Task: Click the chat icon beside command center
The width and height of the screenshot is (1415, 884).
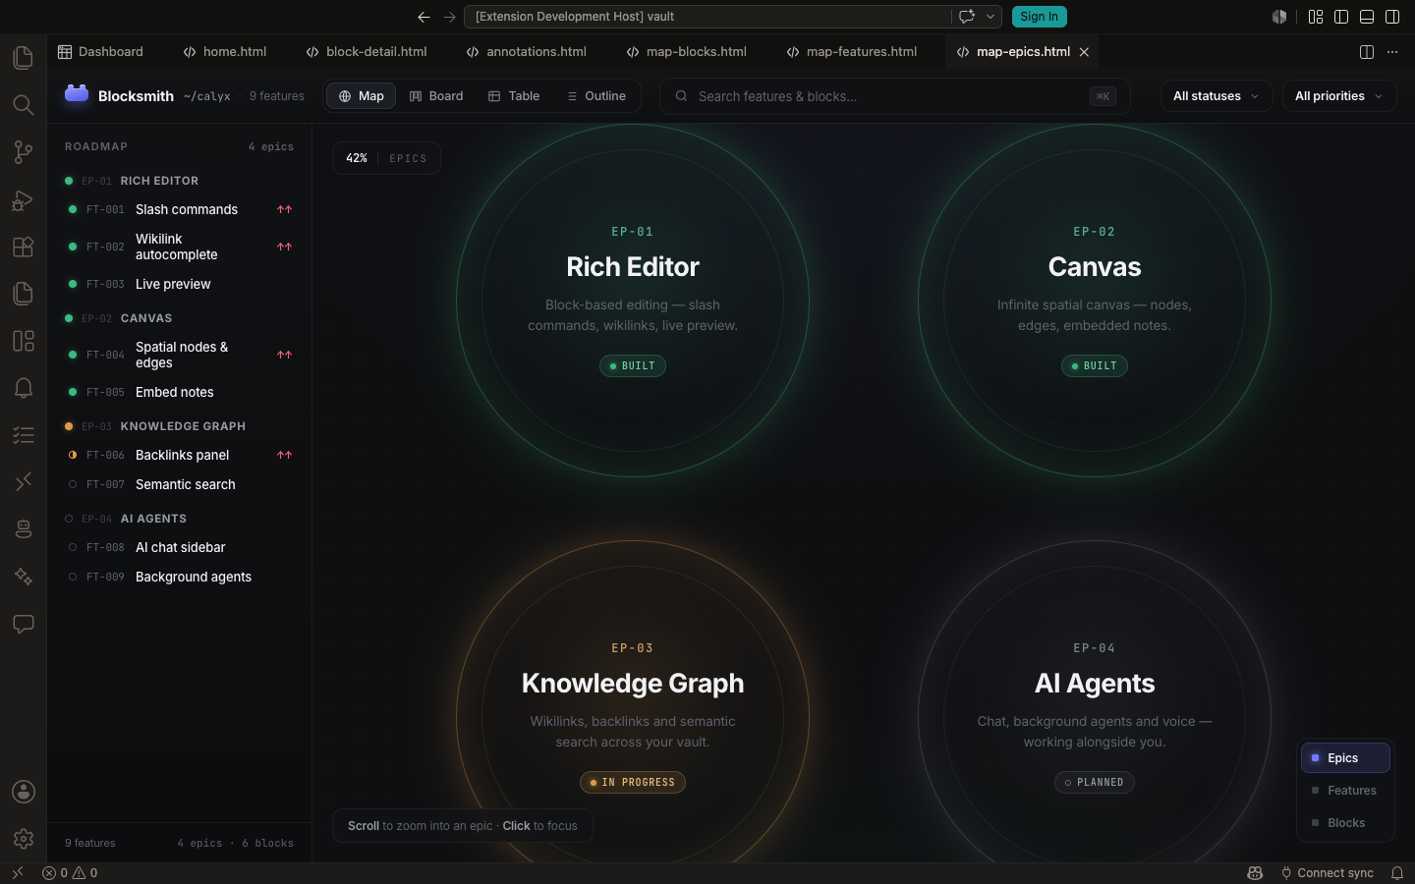Action: tap(967, 17)
